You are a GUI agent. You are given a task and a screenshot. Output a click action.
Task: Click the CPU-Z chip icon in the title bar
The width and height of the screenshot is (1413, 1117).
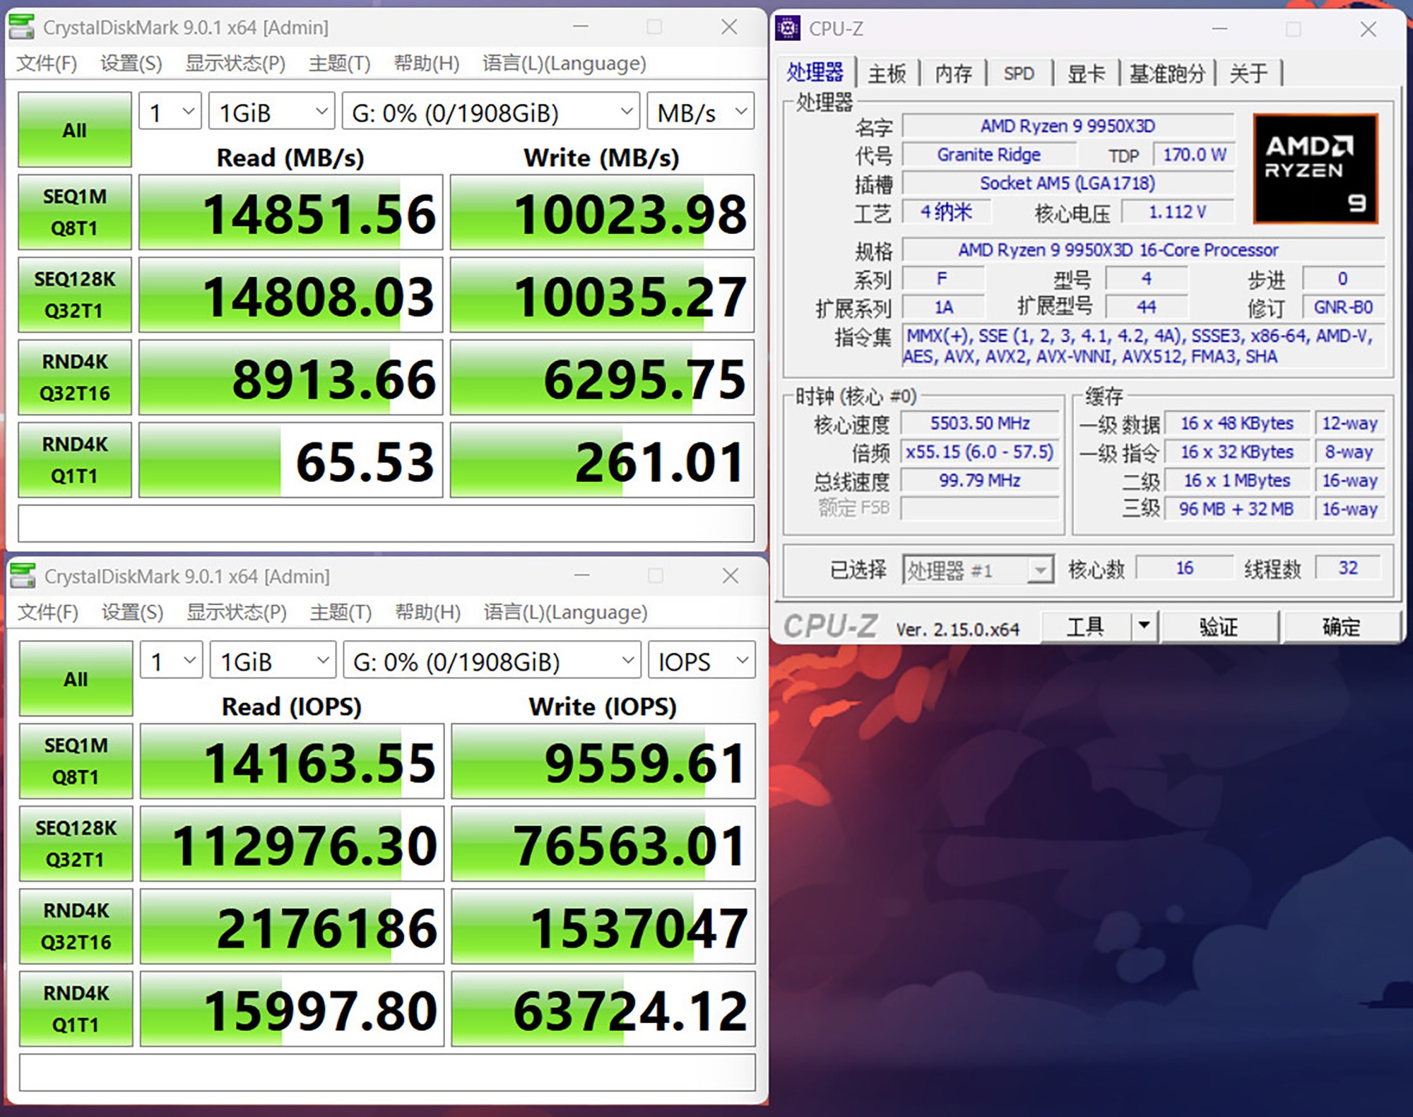(788, 29)
